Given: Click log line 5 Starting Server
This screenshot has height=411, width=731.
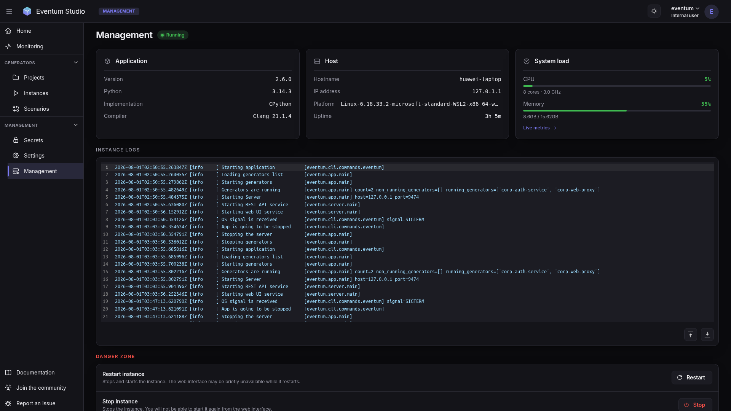Looking at the screenshot, I should 407,197.
